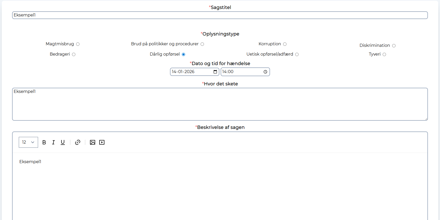Choose Uetisk opførsel/adfærd radio button
The width and height of the screenshot is (440, 220).
click(297, 54)
